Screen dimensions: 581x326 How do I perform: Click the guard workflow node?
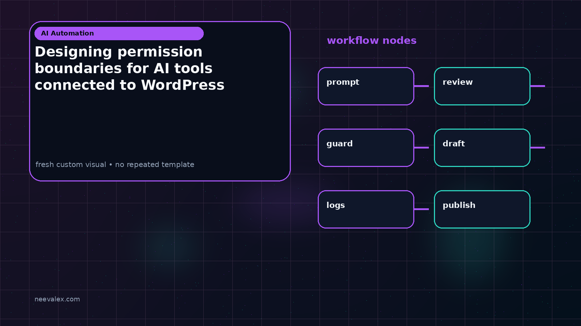pyautogui.click(x=366, y=148)
